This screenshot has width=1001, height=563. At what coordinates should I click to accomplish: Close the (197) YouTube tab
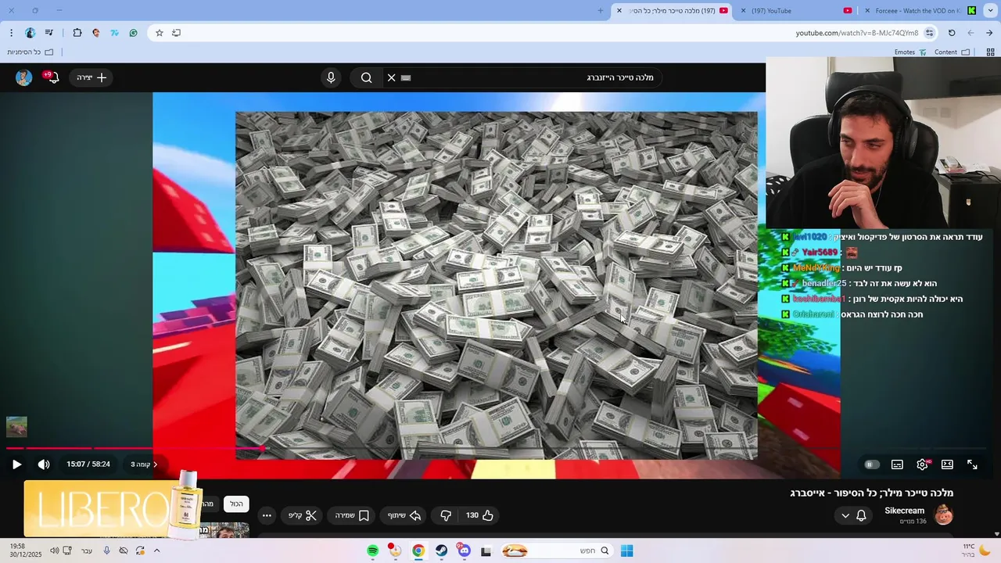point(743,11)
